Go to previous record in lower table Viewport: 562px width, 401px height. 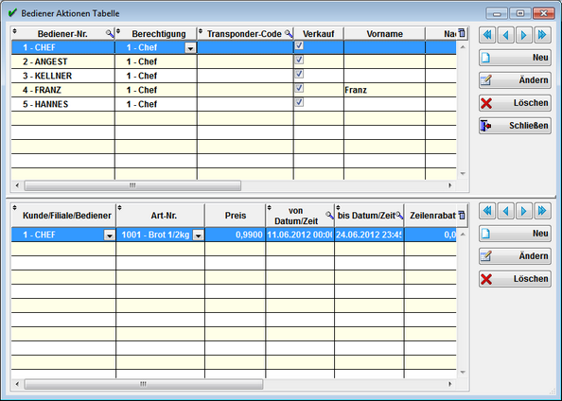pos(506,211)
